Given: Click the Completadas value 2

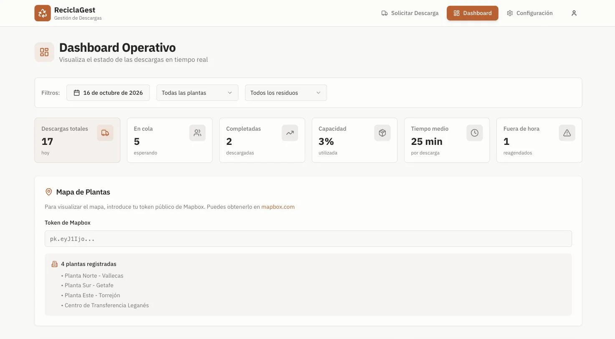Looking at the screenshot, I should (x=229, y=142).
